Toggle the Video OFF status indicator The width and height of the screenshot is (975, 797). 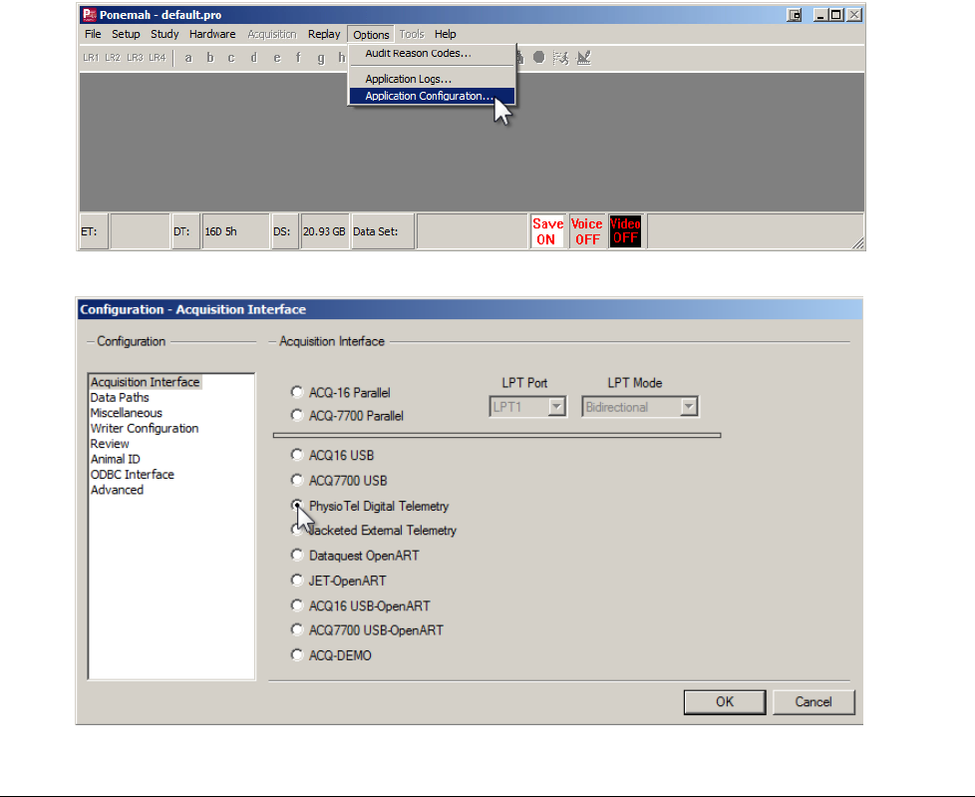[x=625, y=231]
